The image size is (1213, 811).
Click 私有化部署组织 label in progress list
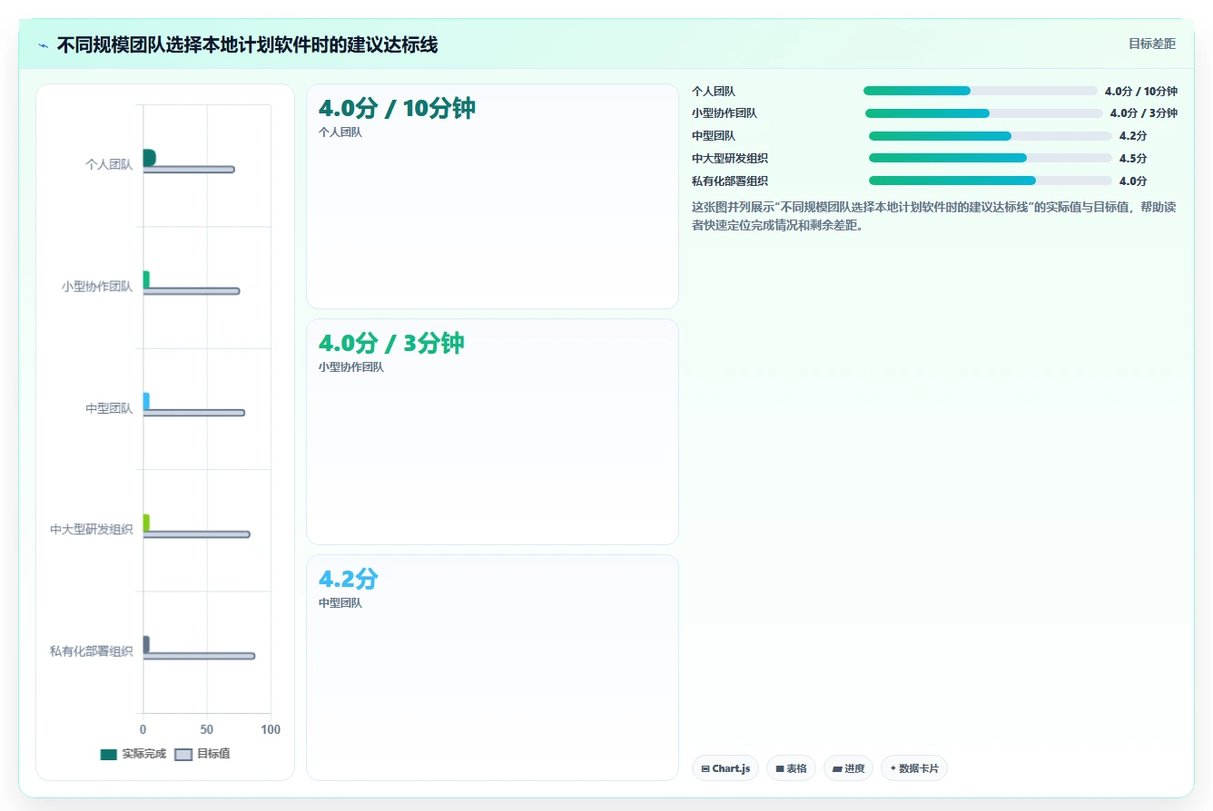tap(730, 181)
